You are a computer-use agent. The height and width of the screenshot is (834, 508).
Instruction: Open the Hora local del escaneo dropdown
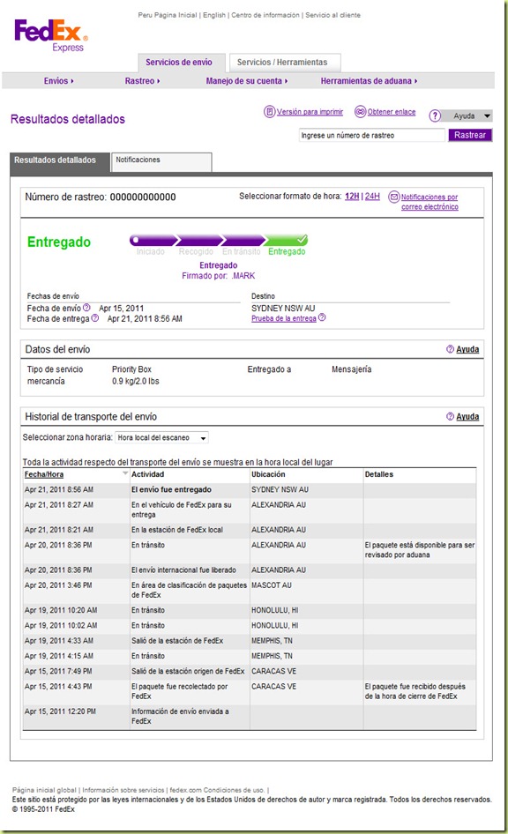(161, 438)
